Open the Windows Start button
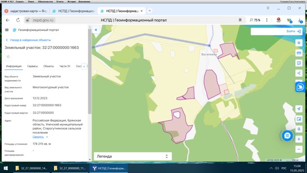Image resolution: width=307 pixels, height=173 pixels. [x=6, y=168]
